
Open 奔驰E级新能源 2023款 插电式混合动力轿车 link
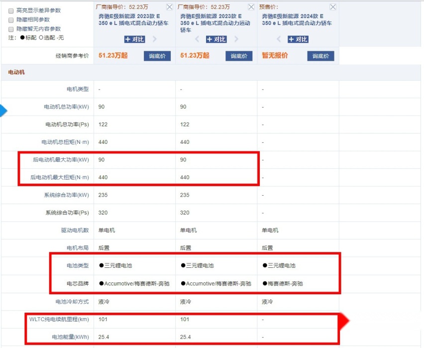click(x=133, y=20)
